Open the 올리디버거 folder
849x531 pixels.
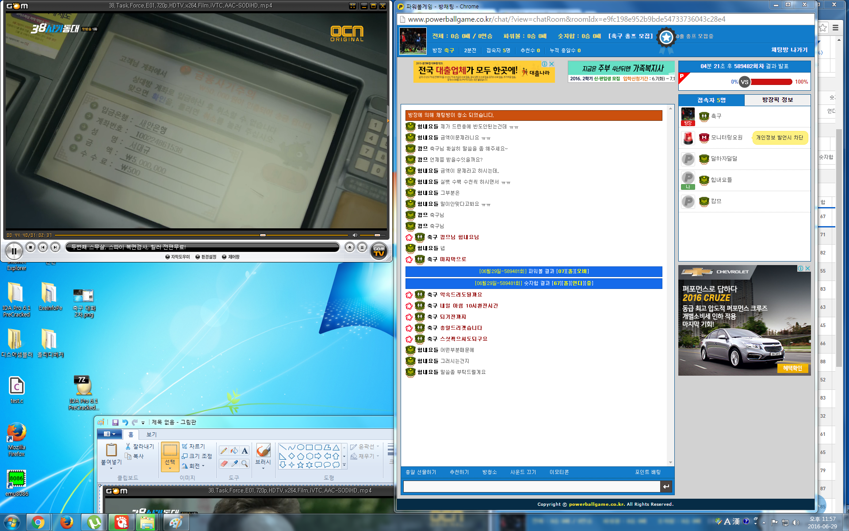click(50, 343)
